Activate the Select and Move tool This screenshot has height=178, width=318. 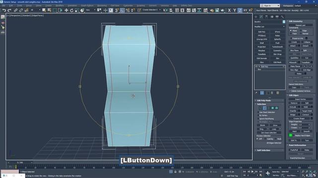[x=66, y=10]
